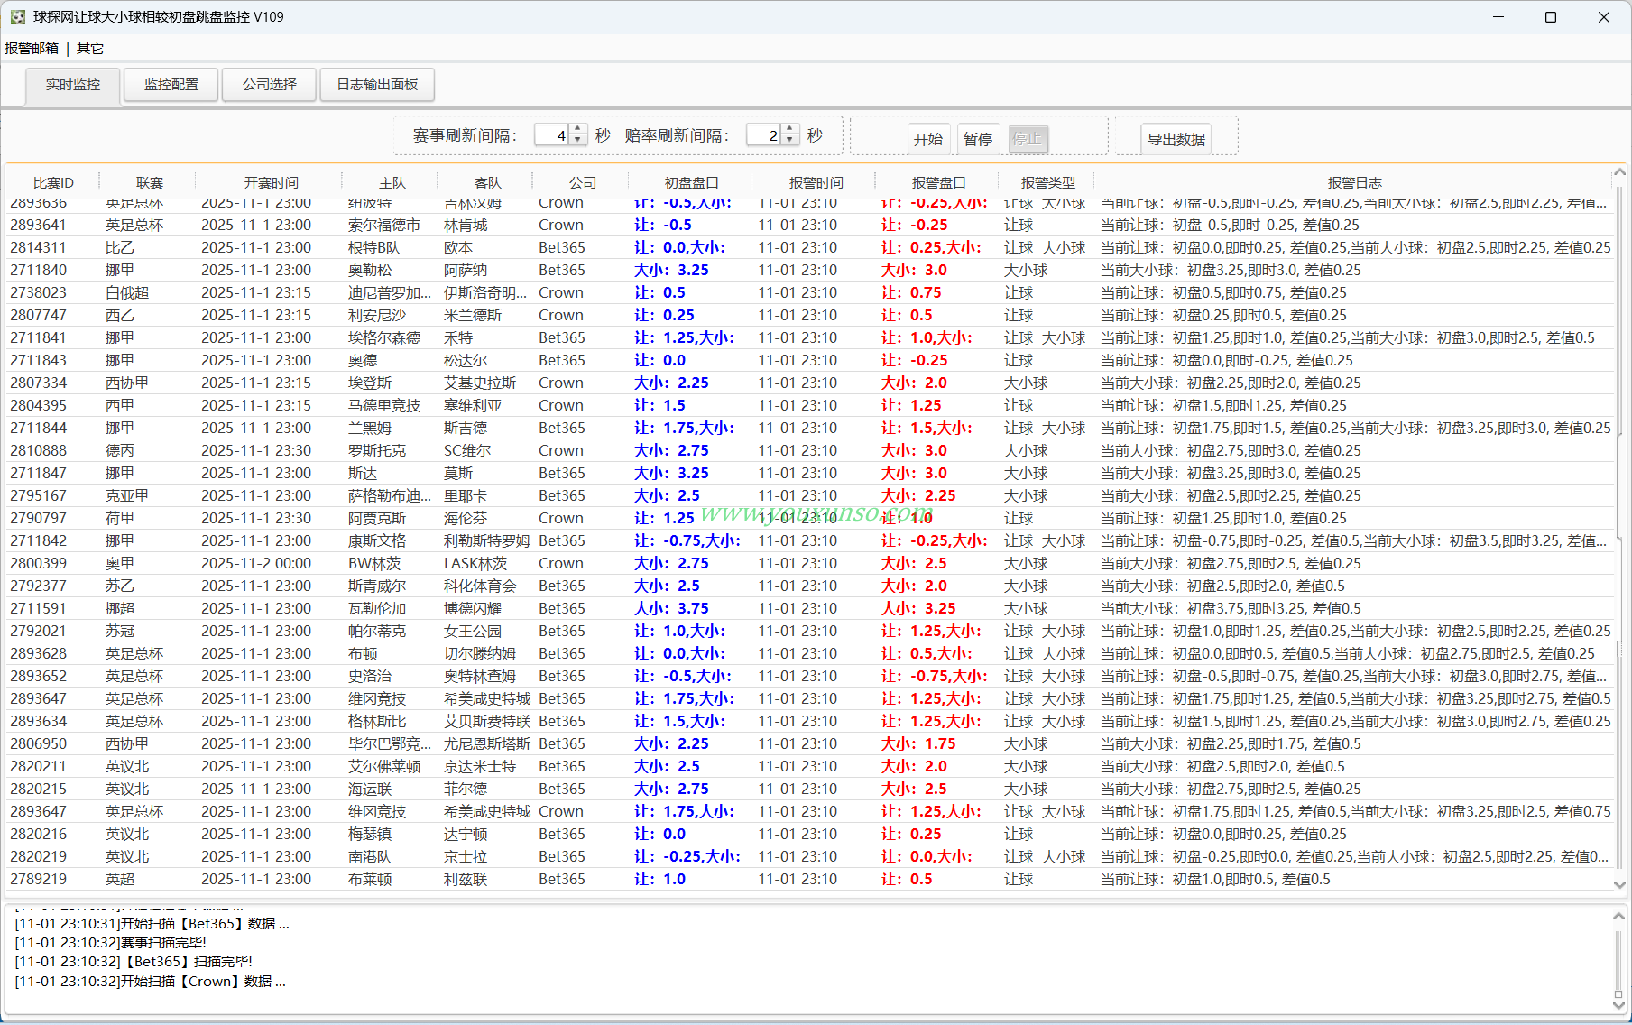Sort by the 主队 column header

pos(392,183)
